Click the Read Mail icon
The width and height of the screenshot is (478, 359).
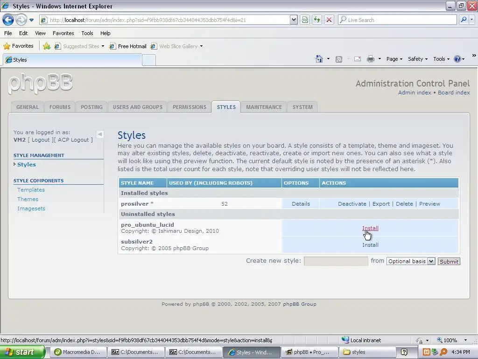tap(358, 59)
